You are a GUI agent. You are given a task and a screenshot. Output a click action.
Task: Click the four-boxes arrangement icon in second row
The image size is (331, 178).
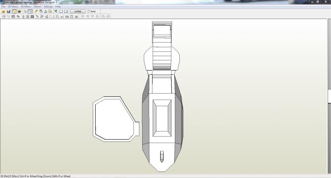[x=57, y=16]
